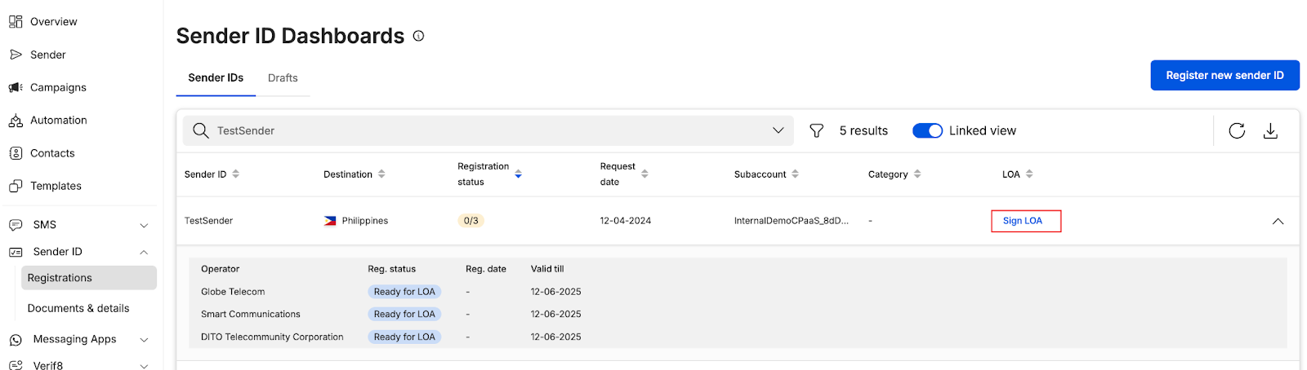This screenshot has height=370, width=1307.
Task: Open Documents & details in sidebar
Action: pyautogui.click(x=78, y=308)
